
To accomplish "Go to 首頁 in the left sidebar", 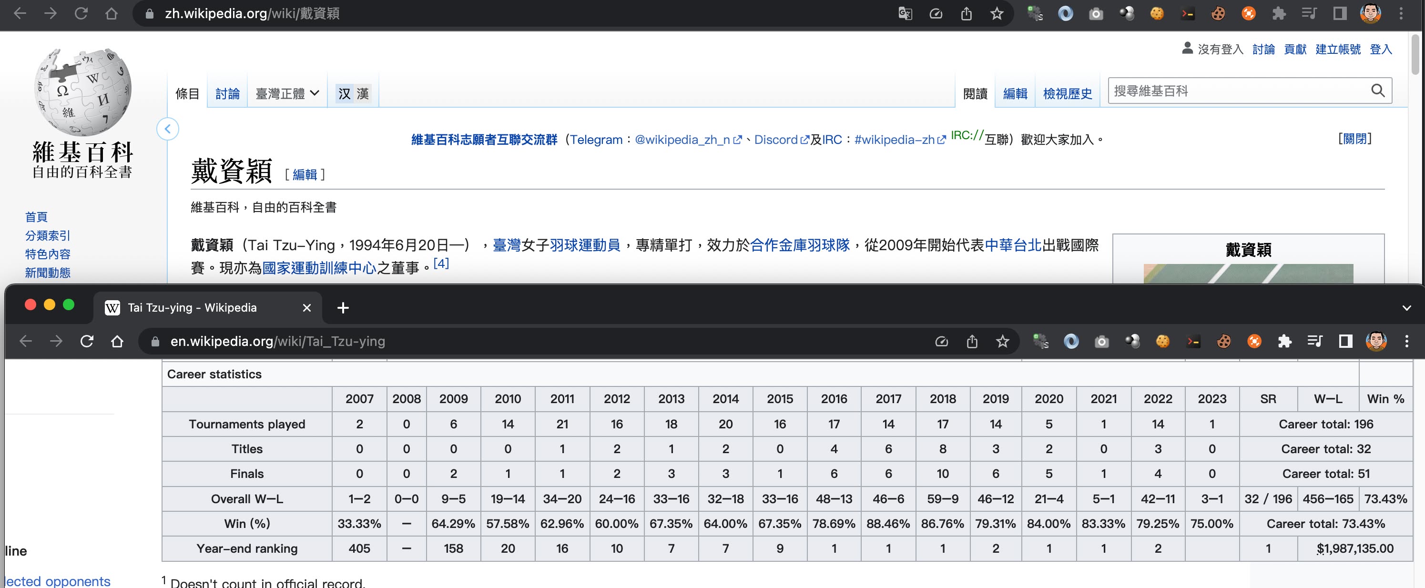I will tap(37, 217).
